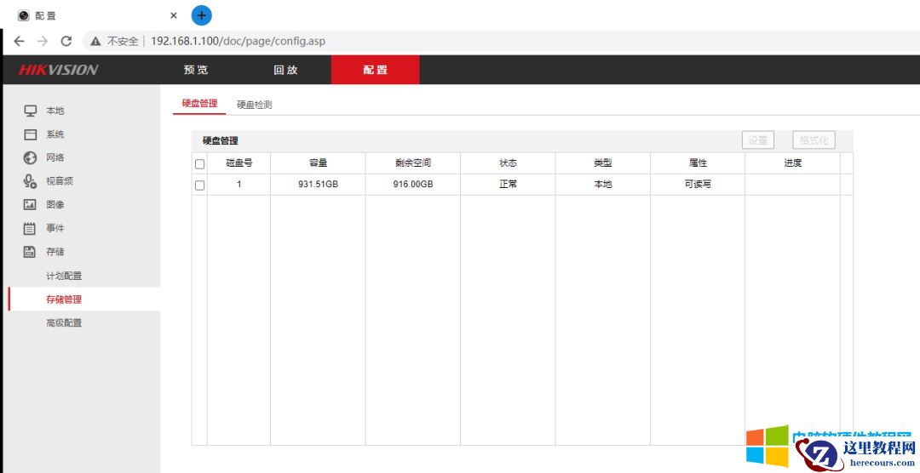Go forward with the browser forward arrow
This screenshot has width=920, height=473.
tap(43, 41)
